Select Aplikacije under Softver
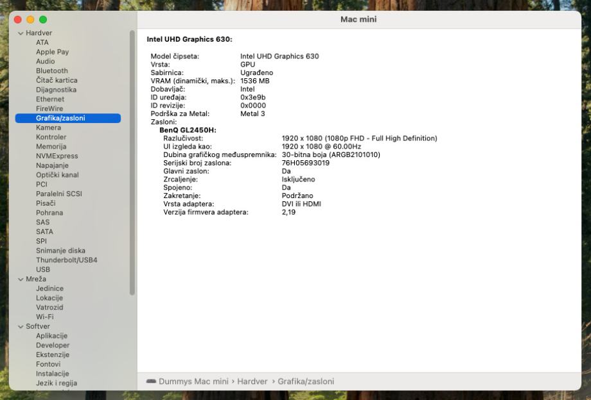Viewport: 591px width, 400px height. tap(51, 336)
